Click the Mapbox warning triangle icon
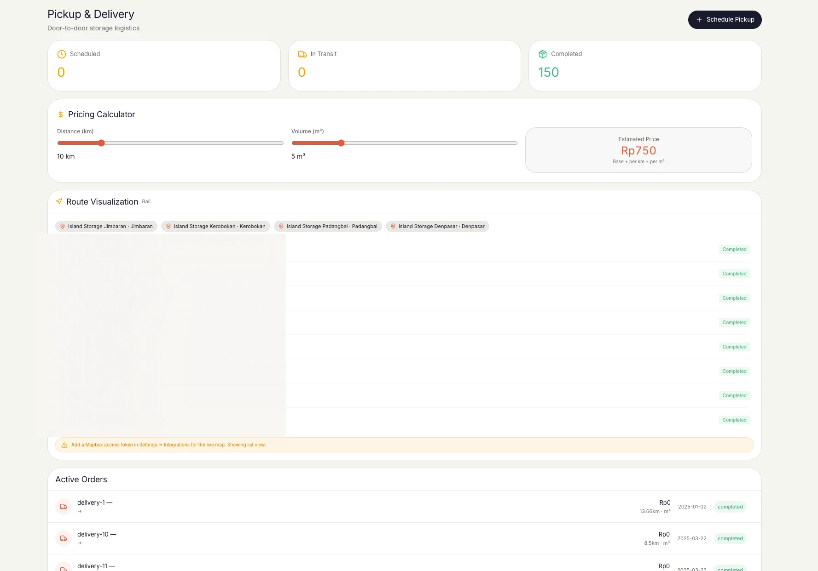This screenshot has width=818, height=571. pyautogui.click(x=64, y=445)
